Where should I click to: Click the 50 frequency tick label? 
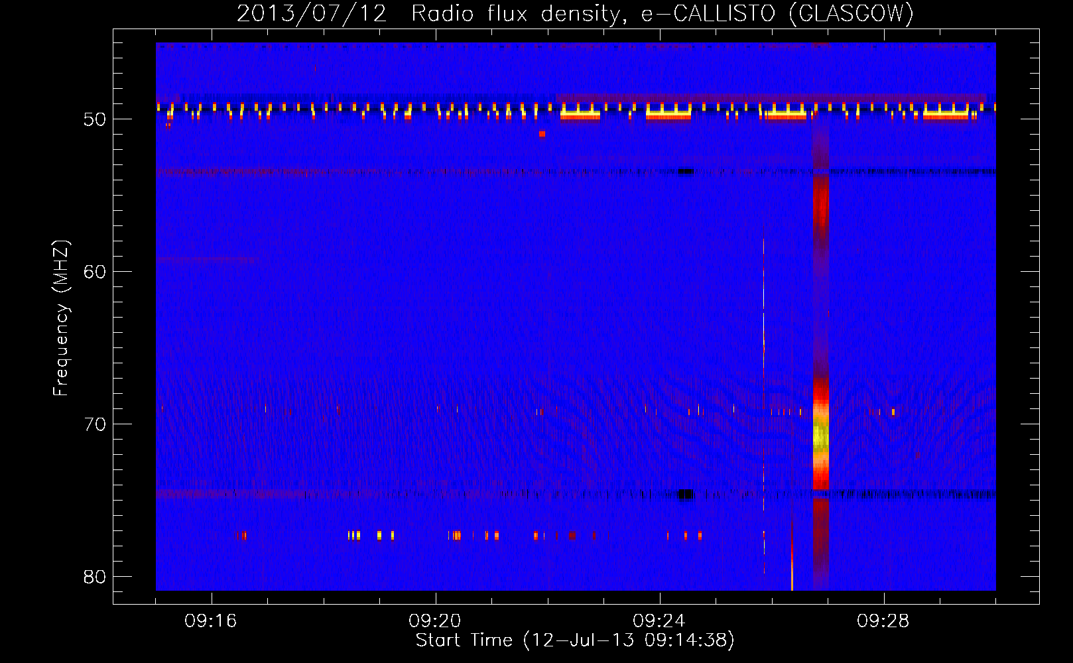click(95, 119)
